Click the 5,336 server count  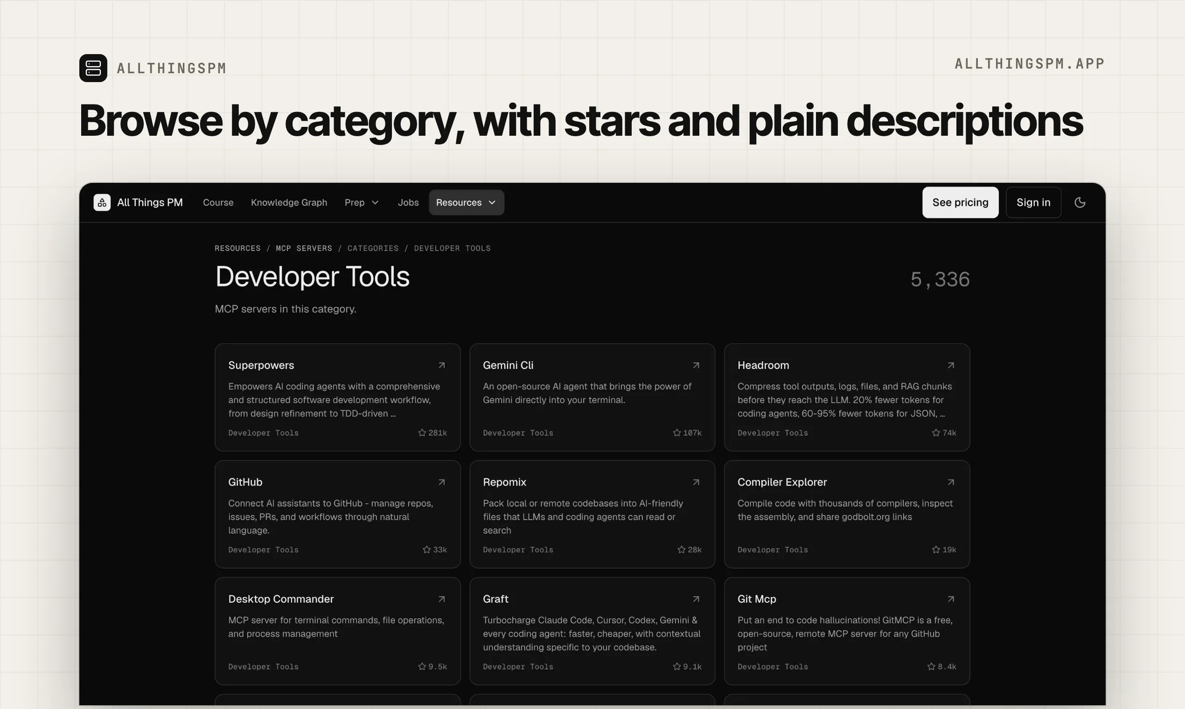tap(940, 279)
